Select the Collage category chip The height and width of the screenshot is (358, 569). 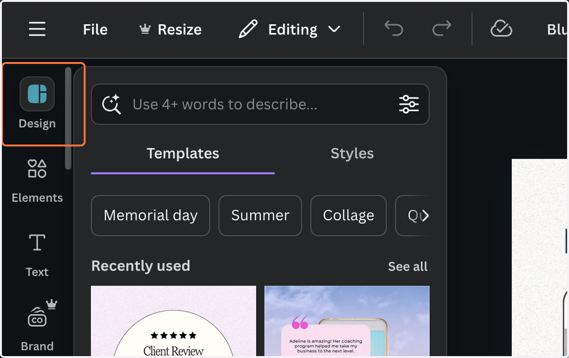[349, 215]
